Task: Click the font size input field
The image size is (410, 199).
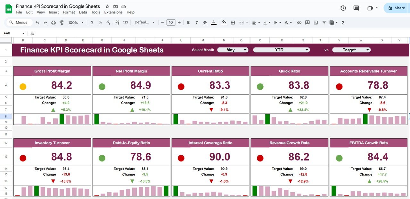Action: 171,22
